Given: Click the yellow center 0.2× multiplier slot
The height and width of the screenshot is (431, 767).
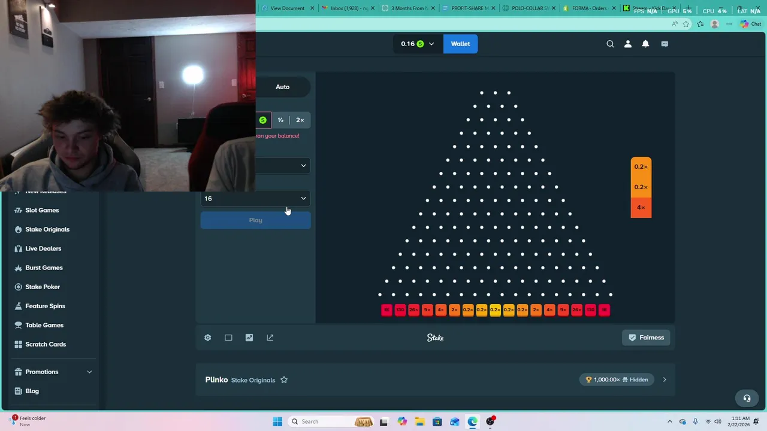Looking at the screenshot, I should pyautogui.click(x=495, y=310).
